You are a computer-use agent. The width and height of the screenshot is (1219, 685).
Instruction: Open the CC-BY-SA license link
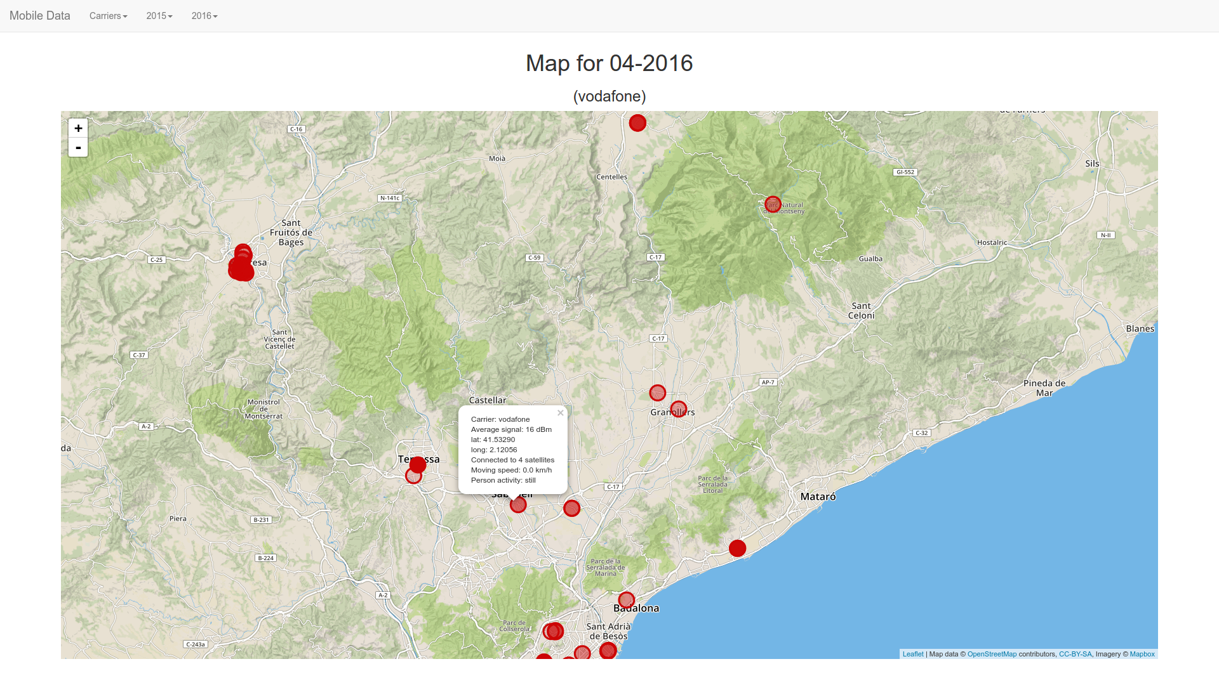pos(1075,654)
